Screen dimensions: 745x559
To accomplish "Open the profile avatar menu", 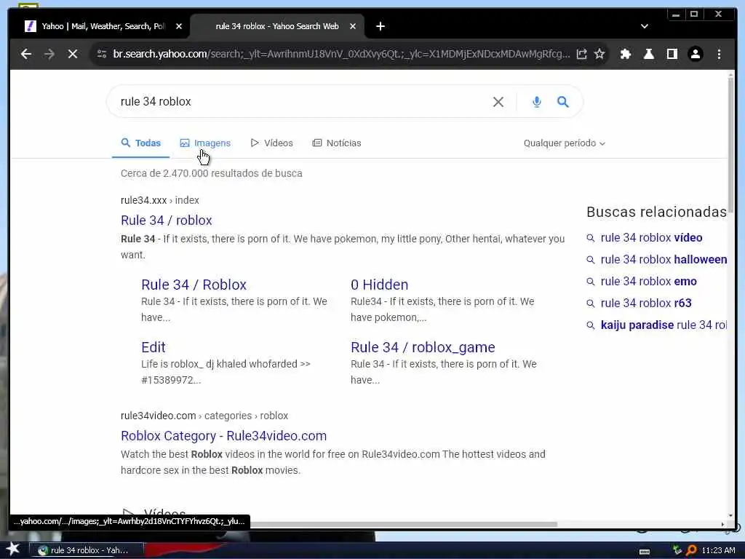I will pyautogui.click(x=695, y=54).
